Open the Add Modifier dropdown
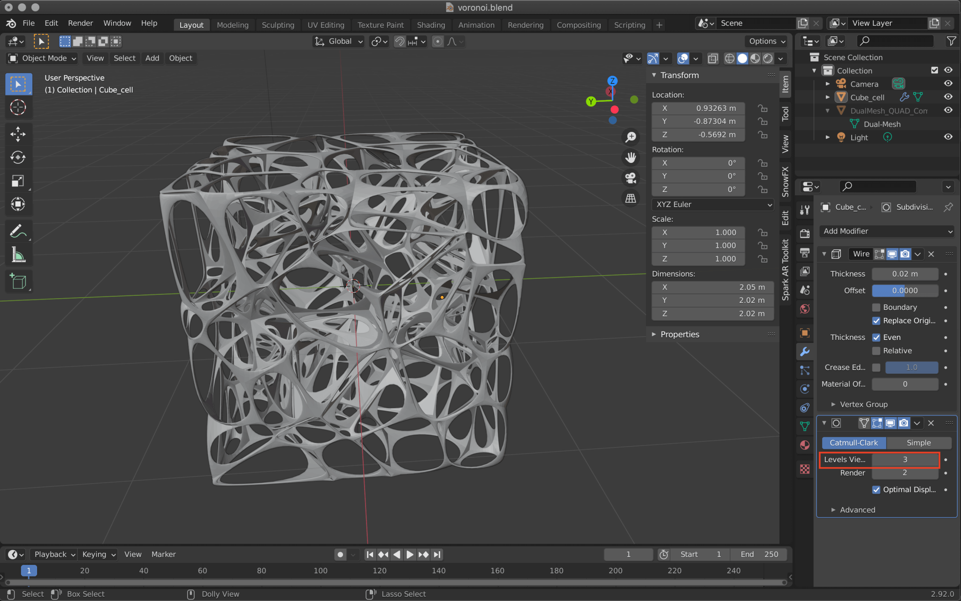Screen dimensions: 961x601 [886, 231]
